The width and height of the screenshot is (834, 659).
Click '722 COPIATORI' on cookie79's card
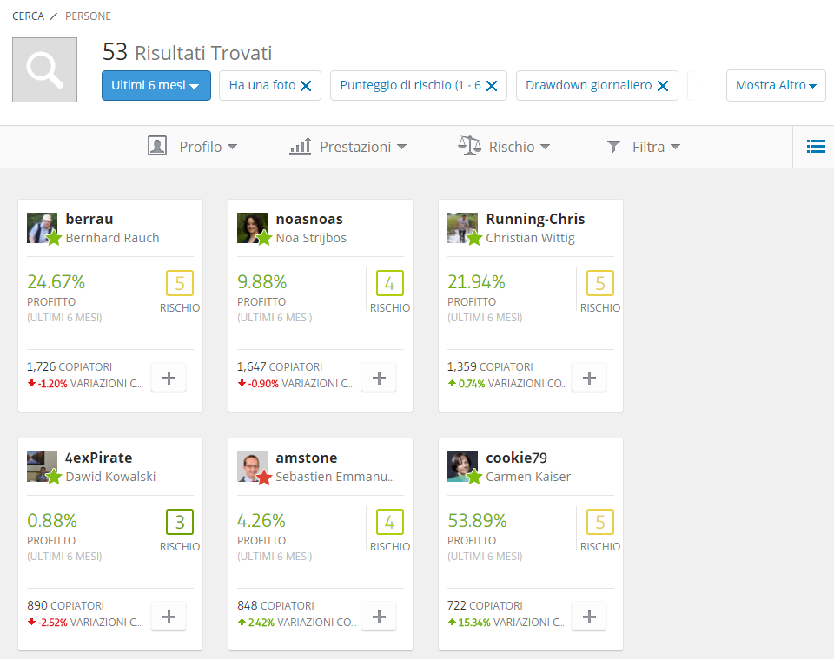pos(485,605)
